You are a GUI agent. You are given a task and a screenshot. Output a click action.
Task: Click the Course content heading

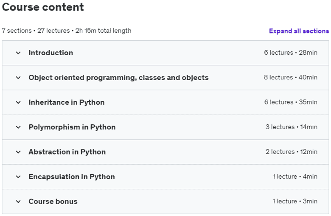(x=43, y=7)
